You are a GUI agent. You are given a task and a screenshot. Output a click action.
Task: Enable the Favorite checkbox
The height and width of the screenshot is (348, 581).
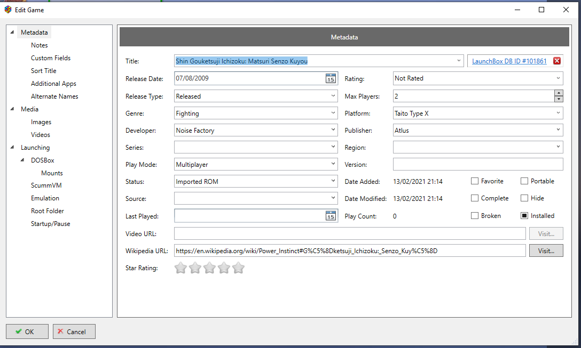tap(474, 181)
